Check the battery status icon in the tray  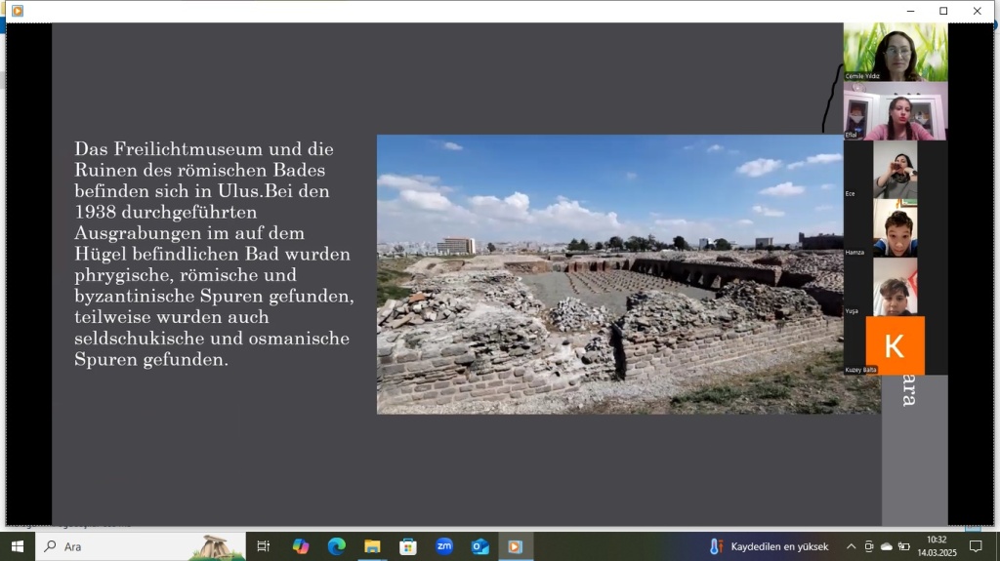[904, 546]
